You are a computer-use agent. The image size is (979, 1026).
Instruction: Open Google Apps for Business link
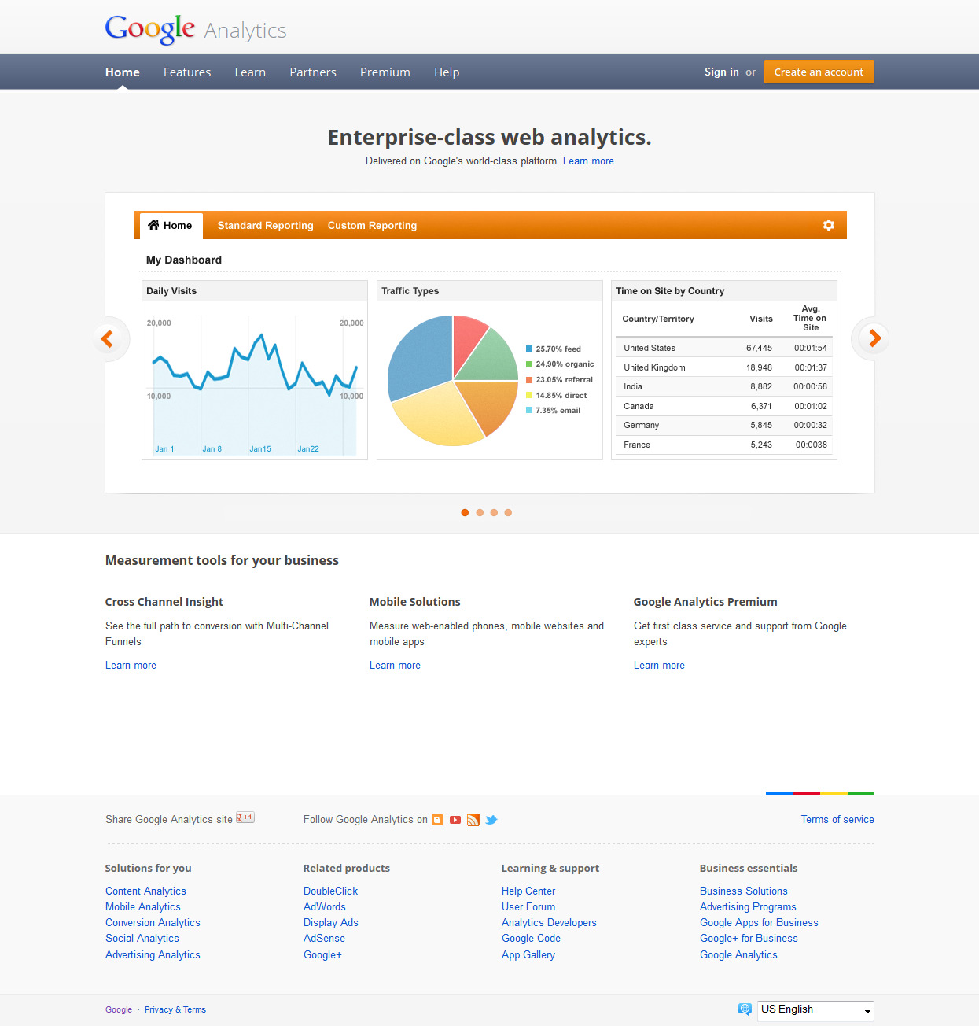759,923
